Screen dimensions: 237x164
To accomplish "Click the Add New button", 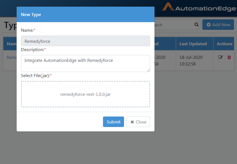I will pyautogui.click(x=218, y=25).
